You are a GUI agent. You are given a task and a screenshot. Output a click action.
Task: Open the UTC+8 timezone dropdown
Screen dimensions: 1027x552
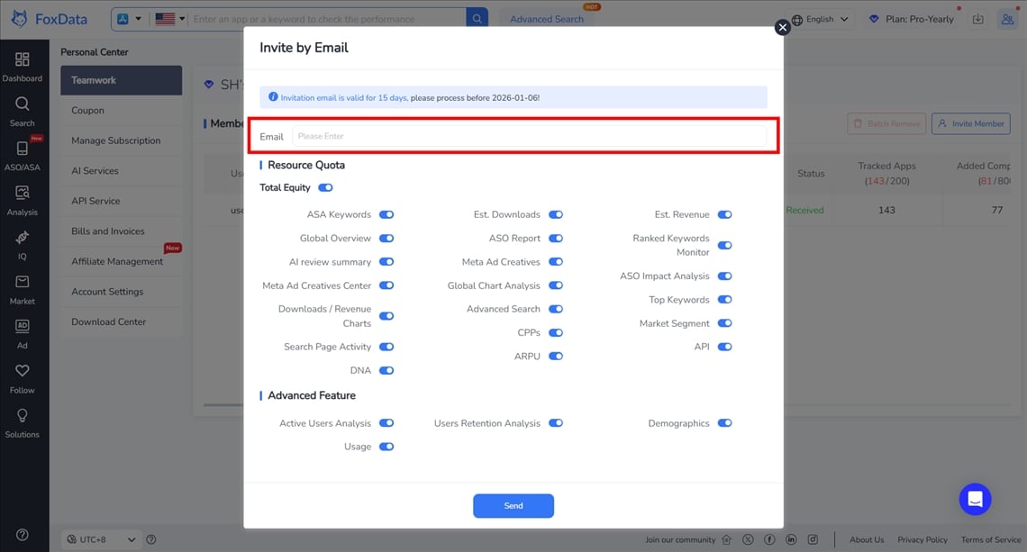100,539
